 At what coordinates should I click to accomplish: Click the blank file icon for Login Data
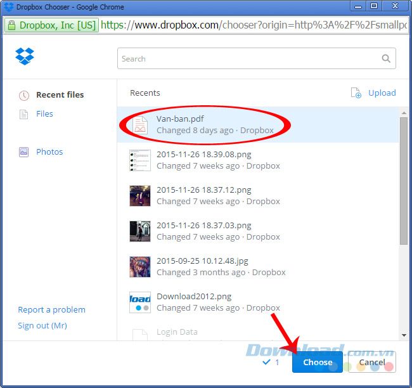pos(140,334)
